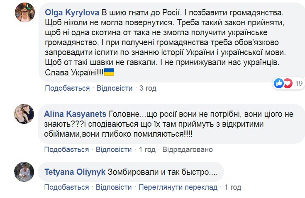
Task: Open the 19 reactions count
Action: pyautogui.click(x=298, y=84)
